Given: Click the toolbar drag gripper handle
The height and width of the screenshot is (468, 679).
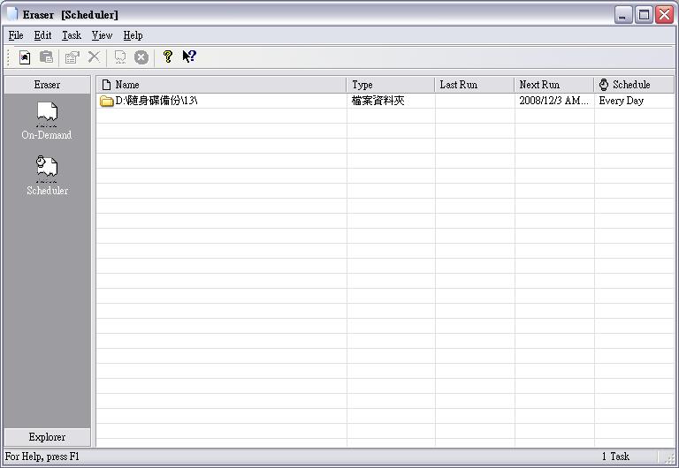Looking at the screenshot, I should (x=8, y=57).
